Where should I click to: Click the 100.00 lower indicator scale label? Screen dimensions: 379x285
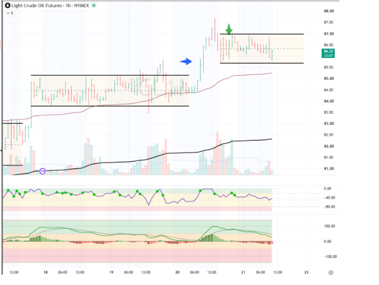coord(329,226)
